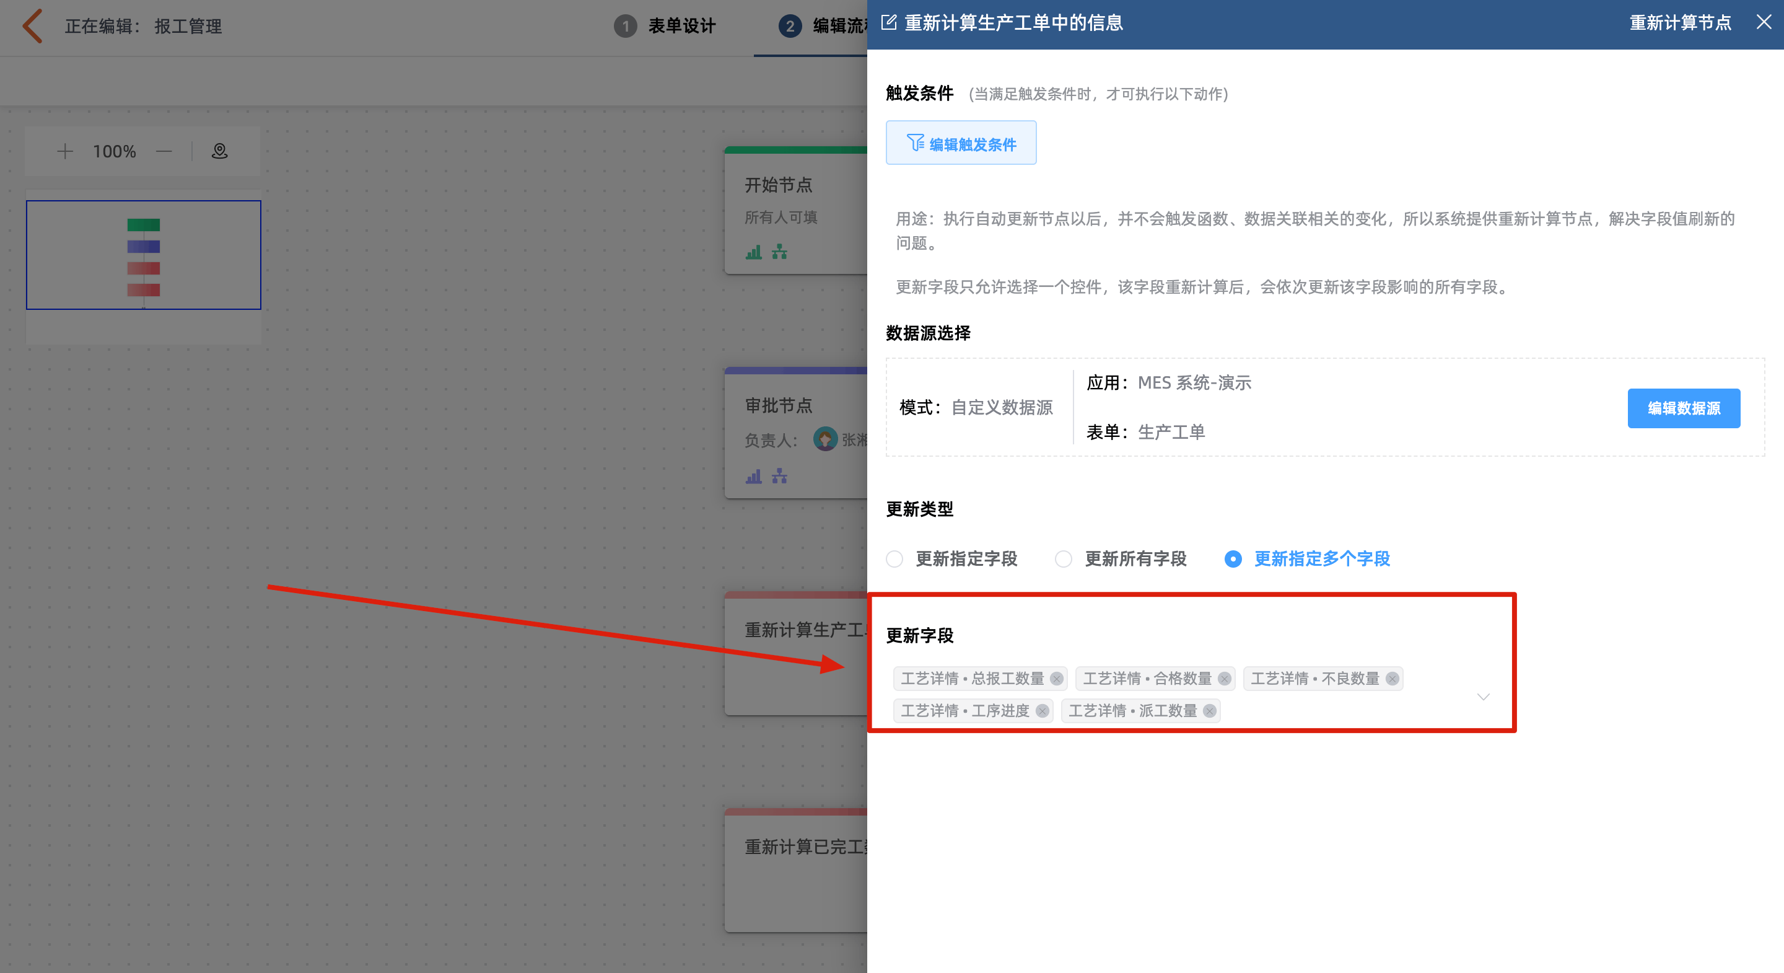This screenshot has width=1784, height=973.
Task: Remove 工艺详情·合格数量 tag
Action: [1225, 679]
